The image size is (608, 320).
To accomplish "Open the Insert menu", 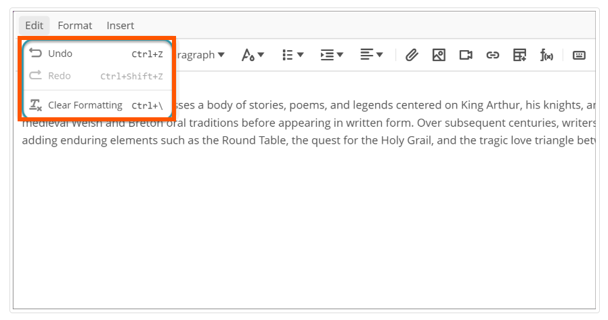I will (x=121, y=26).
